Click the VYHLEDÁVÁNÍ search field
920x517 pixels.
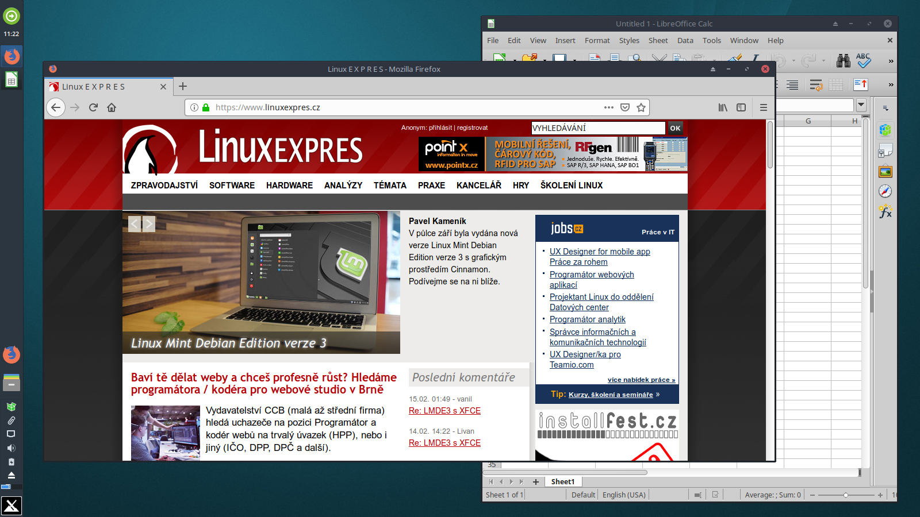(598, 128)
